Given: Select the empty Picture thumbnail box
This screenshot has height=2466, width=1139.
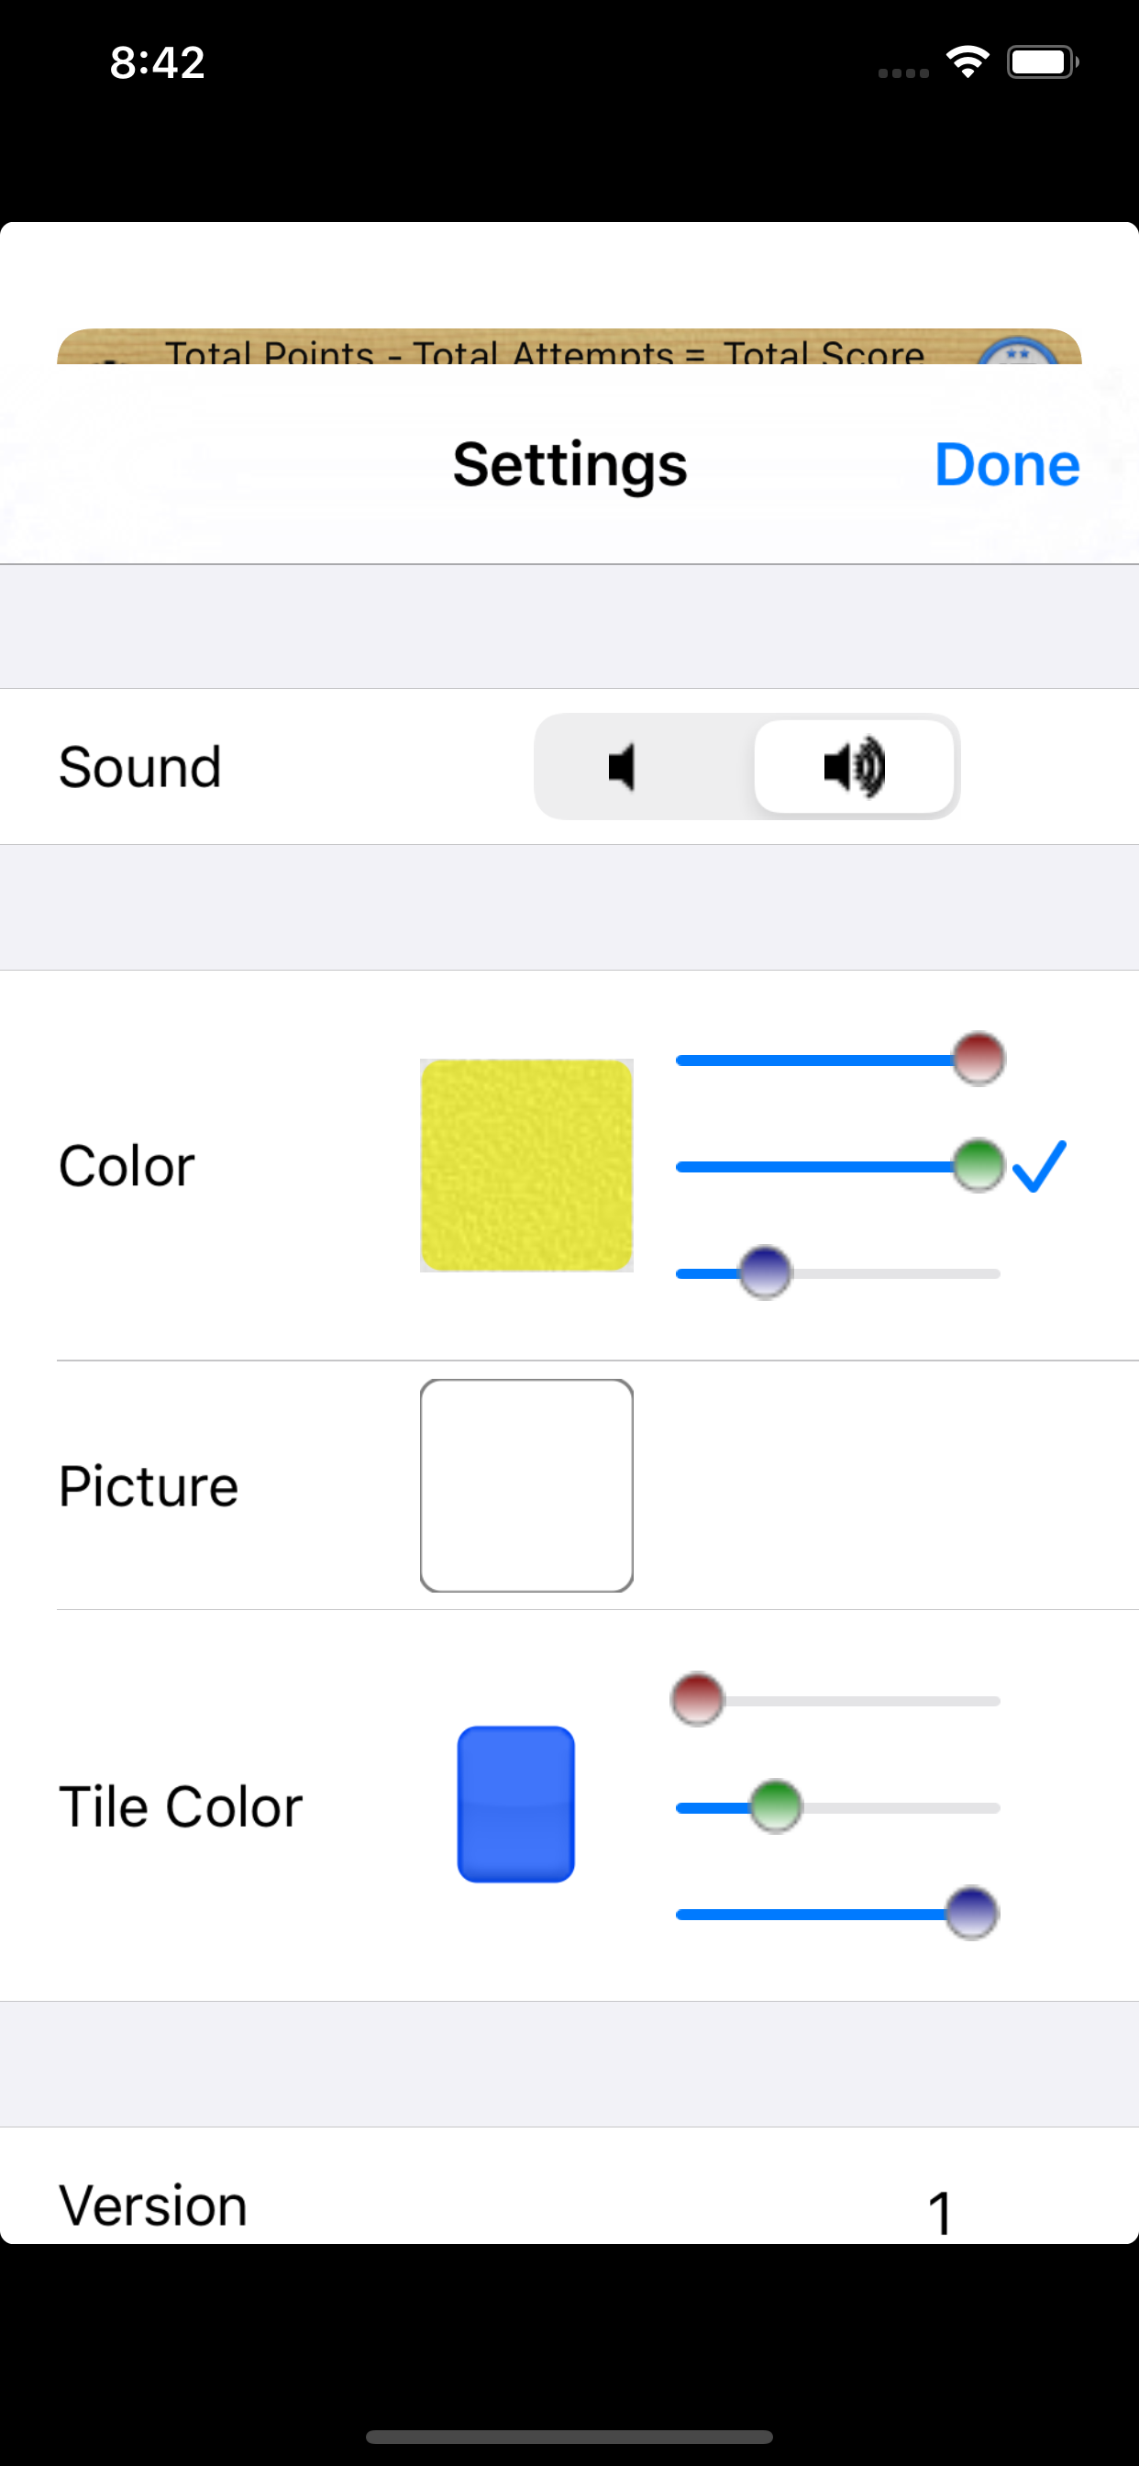Looking at the screenshot, I should pos(526,1485).
